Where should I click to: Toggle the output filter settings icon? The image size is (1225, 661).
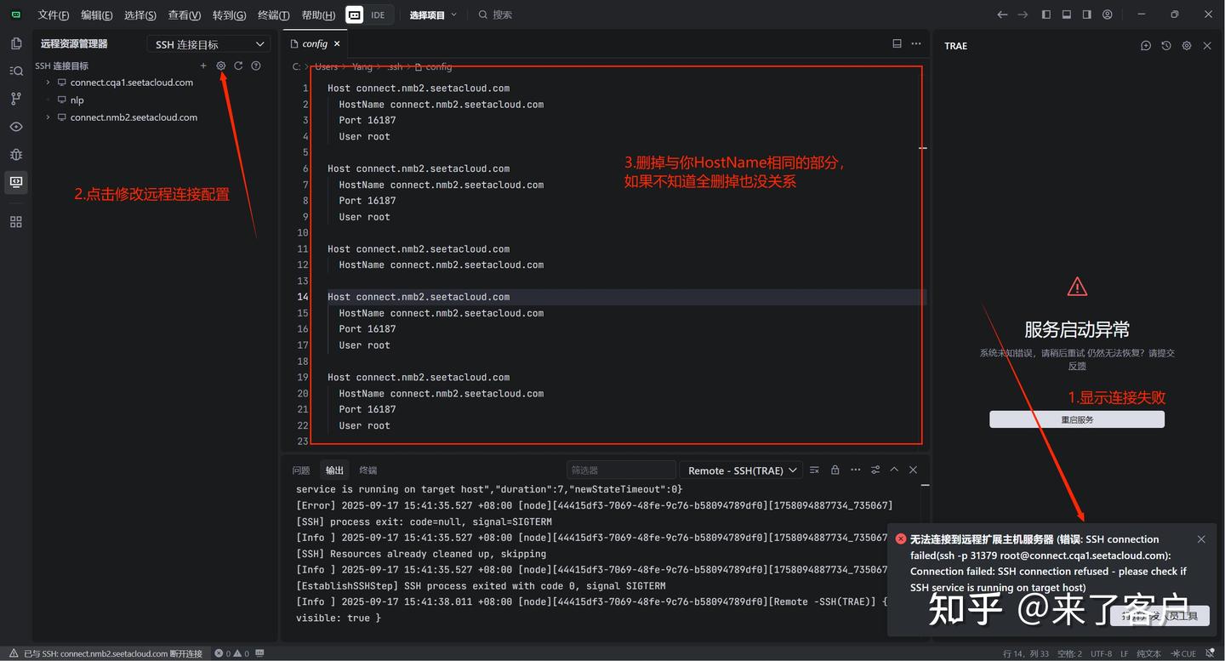click(876, 470)
